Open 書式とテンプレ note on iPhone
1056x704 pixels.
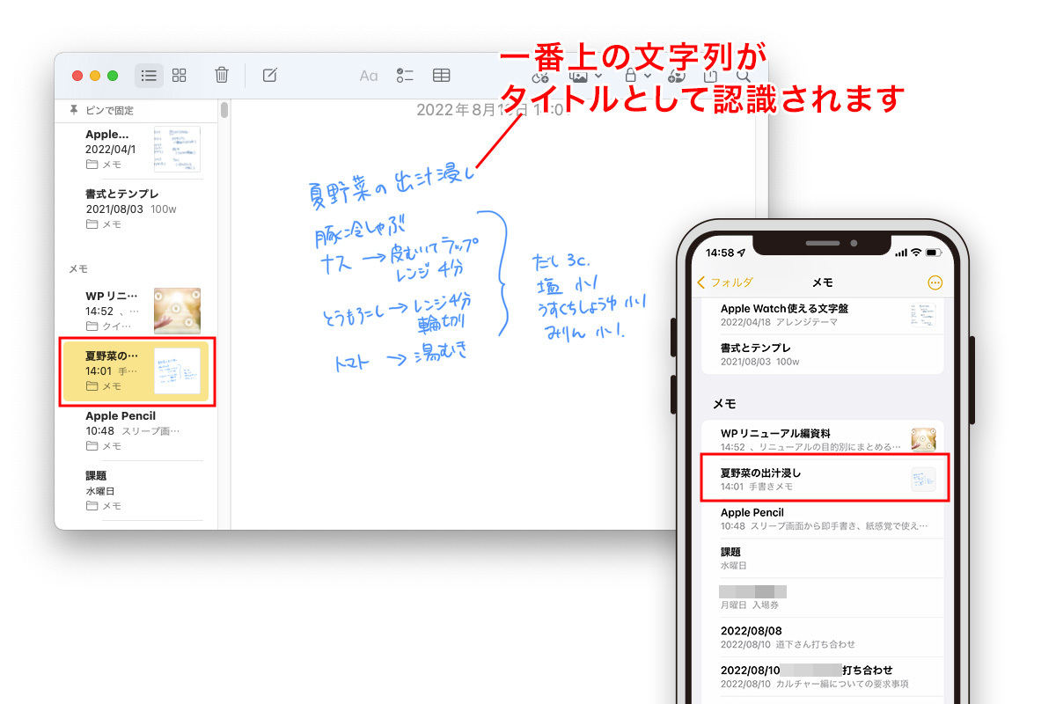[822, 355]
